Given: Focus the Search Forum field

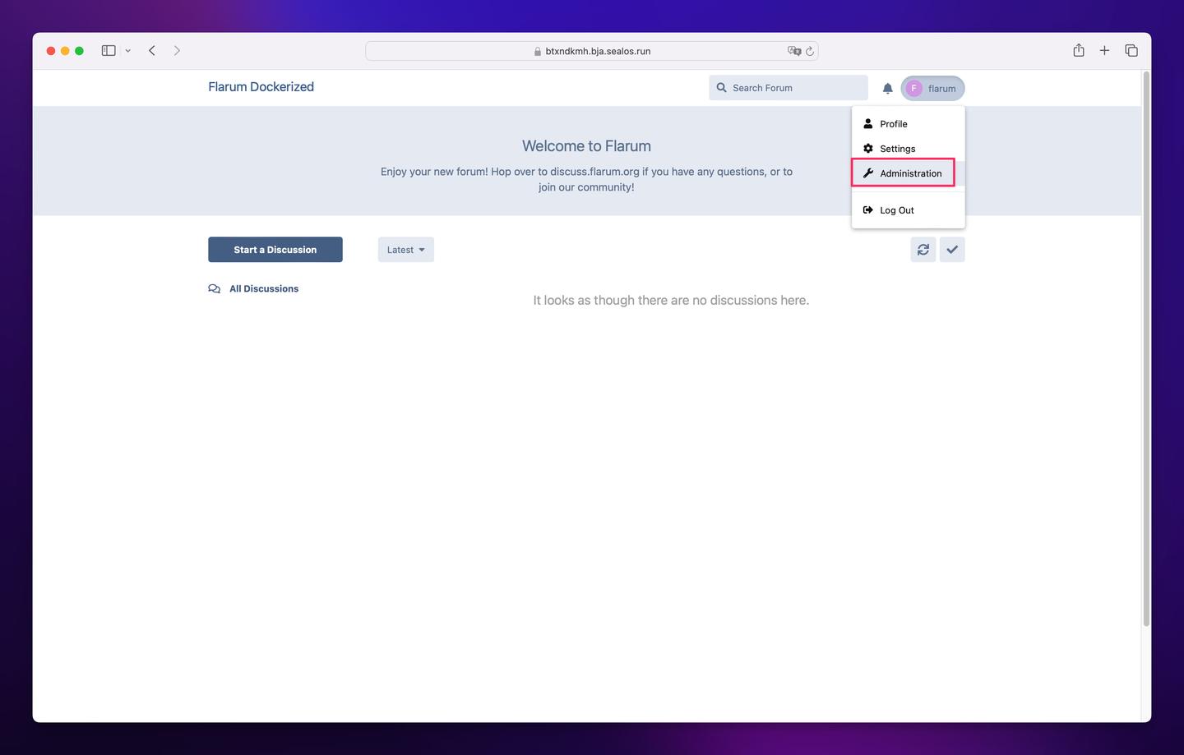Looking at the screenshot, I should [x=789, y=88].
